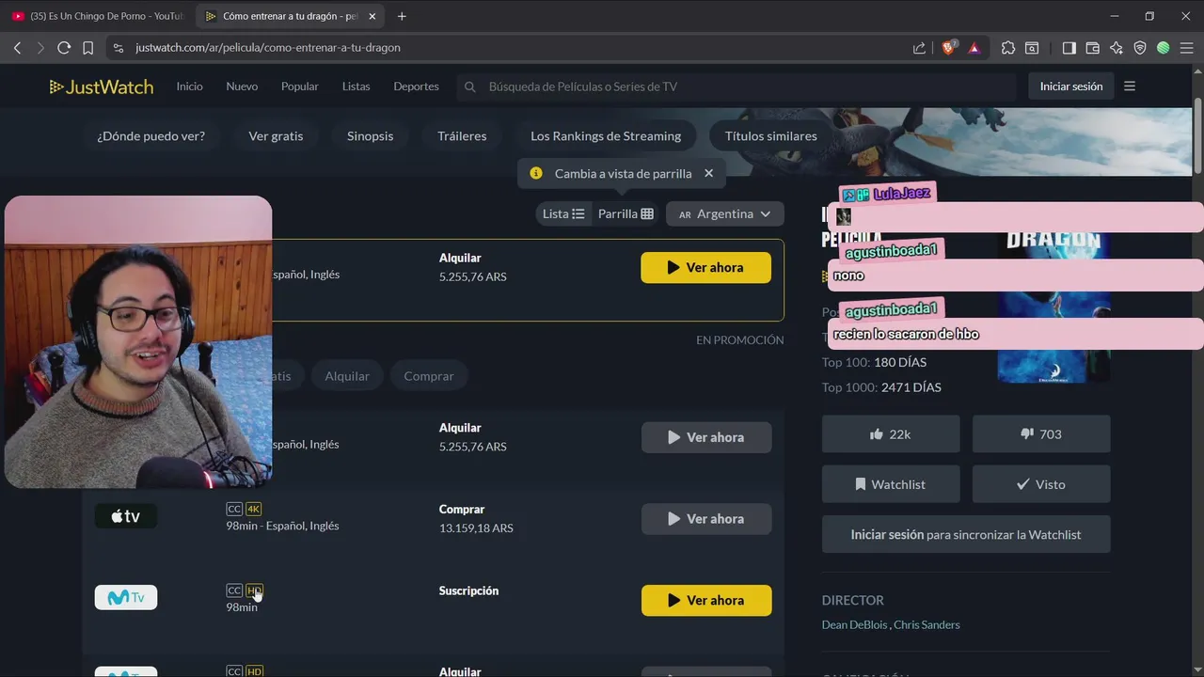Open director Chris Sanders link
This screenshot has height=677, width=1204.
(927, 624)
